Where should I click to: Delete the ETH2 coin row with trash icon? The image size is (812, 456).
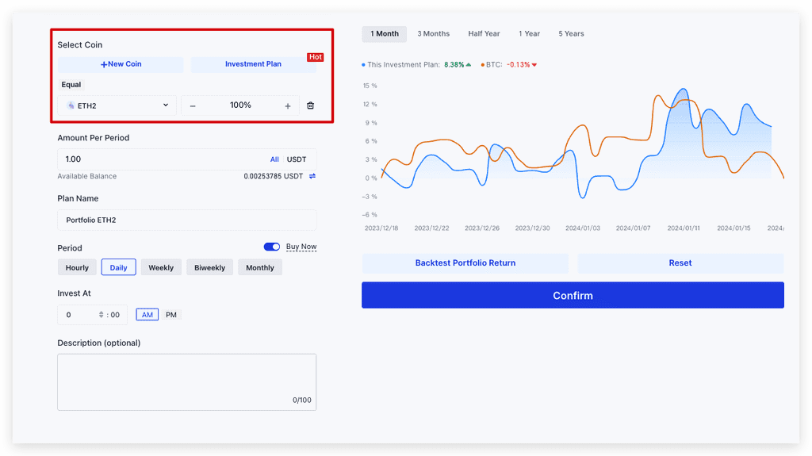[310, 105]
